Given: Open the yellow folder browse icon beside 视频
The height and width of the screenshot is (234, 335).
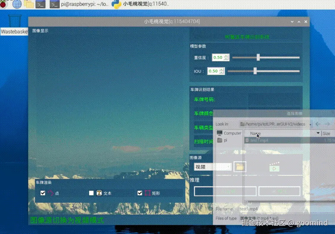Looking at the screenshot, I should click(x=240, y=167).
